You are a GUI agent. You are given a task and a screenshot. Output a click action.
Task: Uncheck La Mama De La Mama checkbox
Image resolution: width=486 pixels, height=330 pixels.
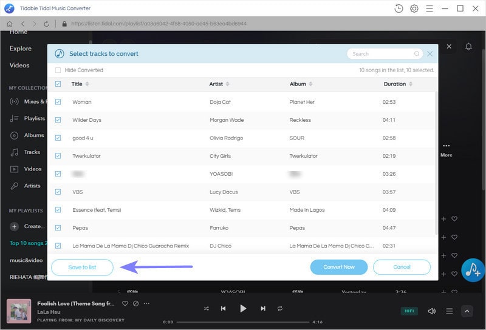click(x=58, y=246)
